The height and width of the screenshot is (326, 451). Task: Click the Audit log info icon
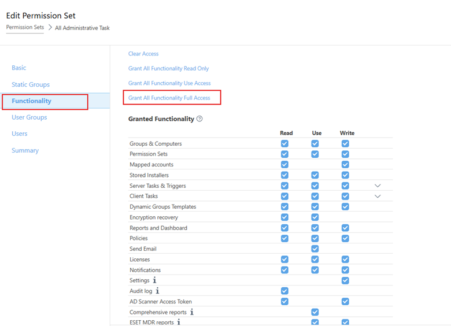pyautogui.click(x=158, y=291)
